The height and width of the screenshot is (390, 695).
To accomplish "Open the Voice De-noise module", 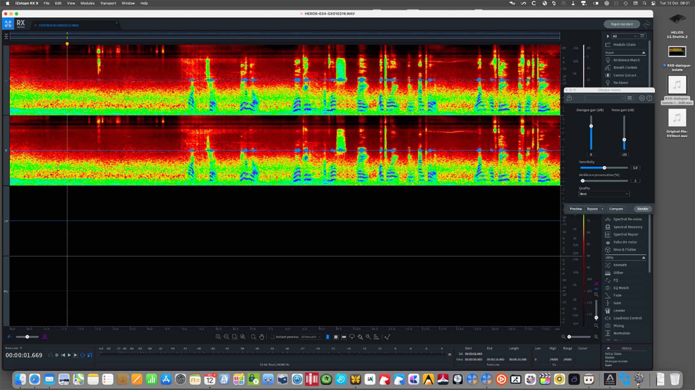I will (625, 242).
